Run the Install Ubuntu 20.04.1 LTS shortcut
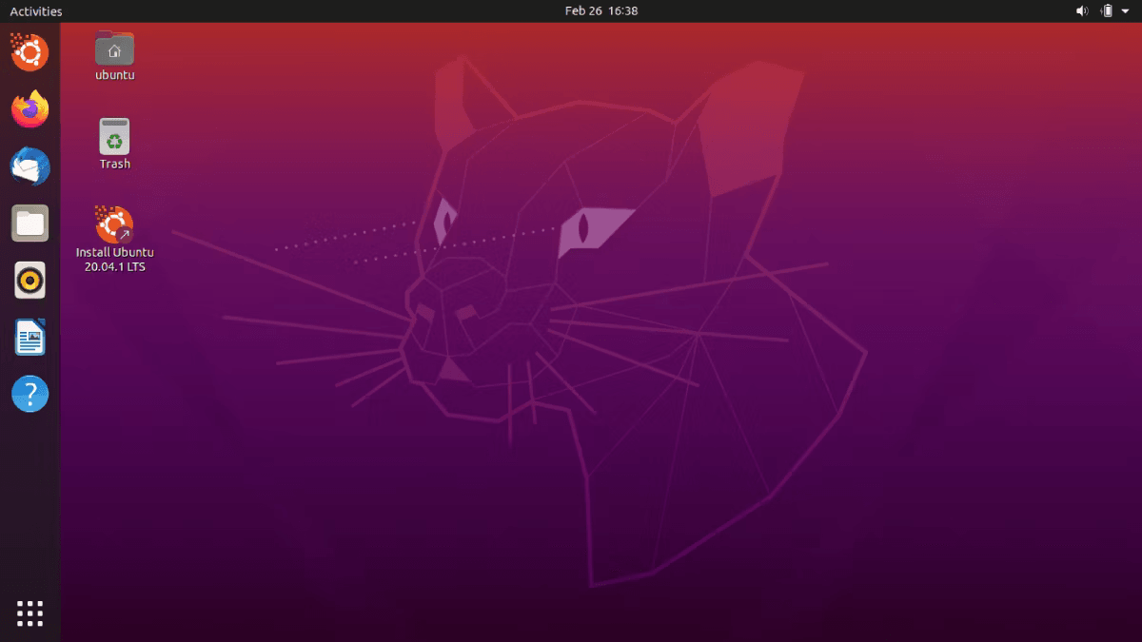This screenshot has width=1142, height=642. click(113, 221)
